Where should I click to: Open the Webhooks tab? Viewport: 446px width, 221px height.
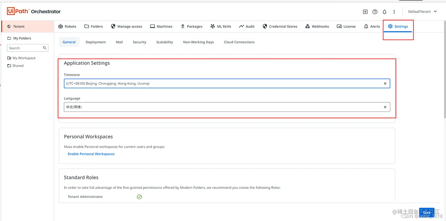317,26
